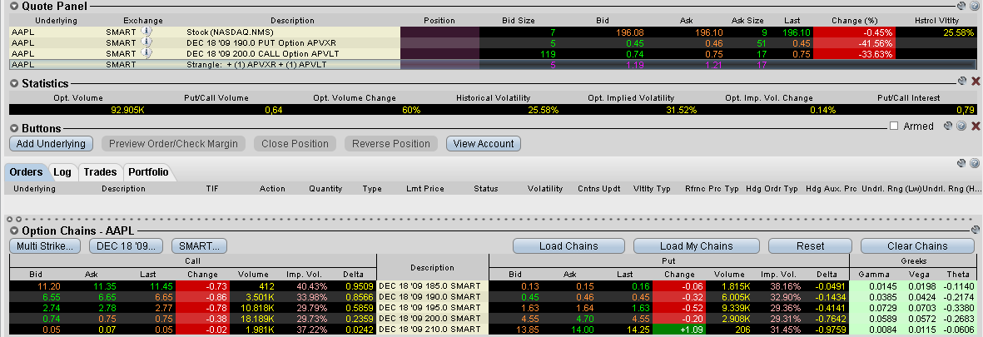
Task: Click the Strangle ask price 1.21
Action: coord(712,65)
